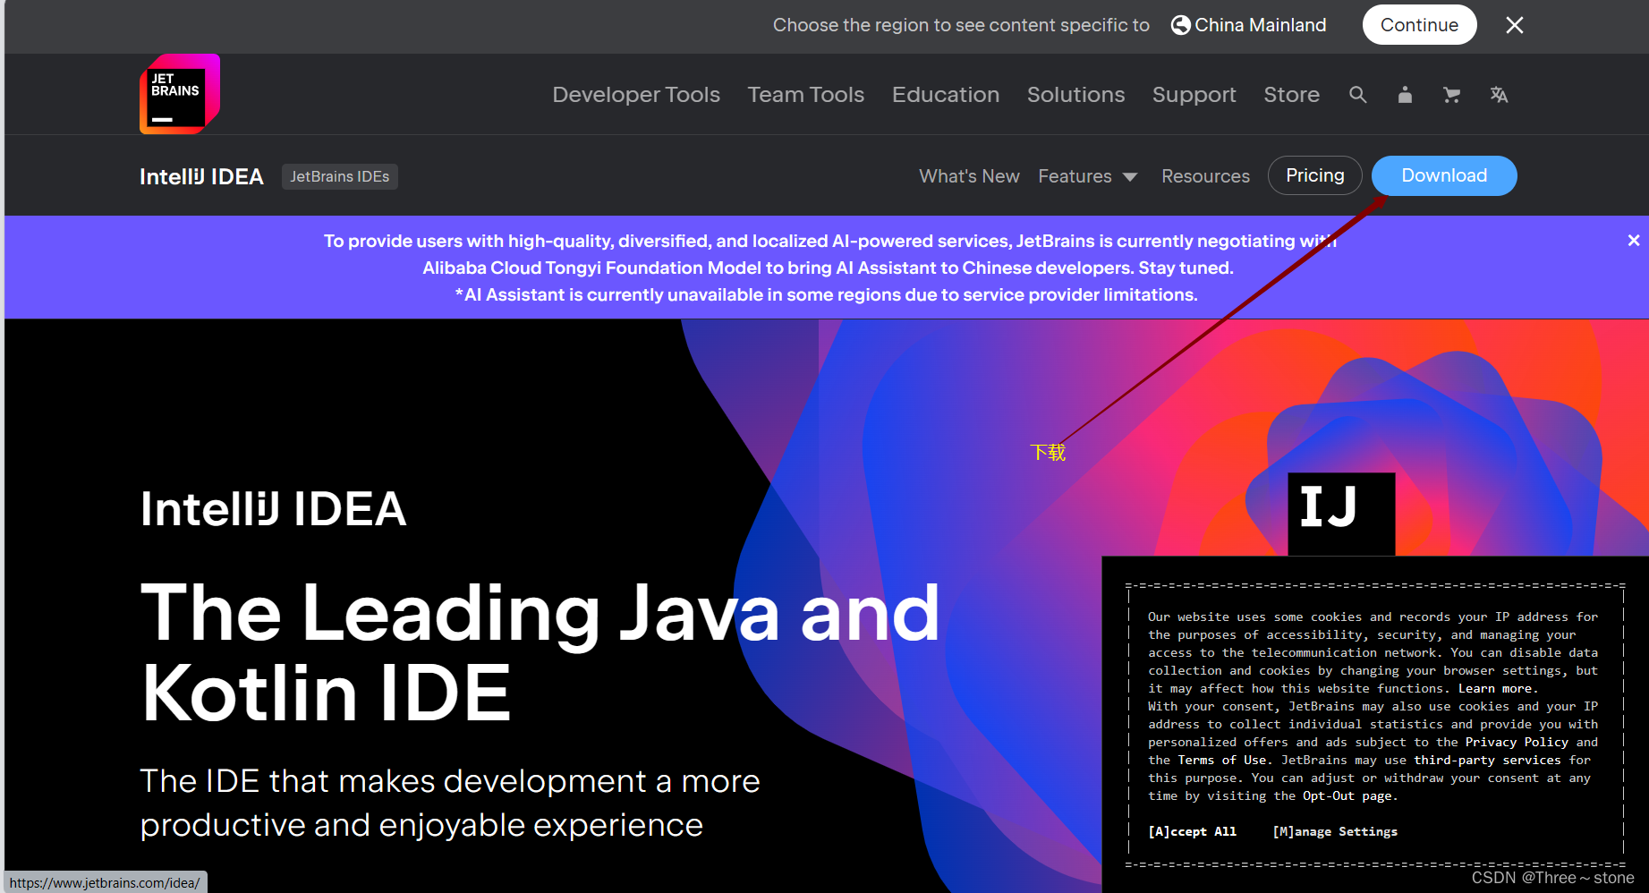
Task: Click the JetBrains logo
Action: point(179,93)
